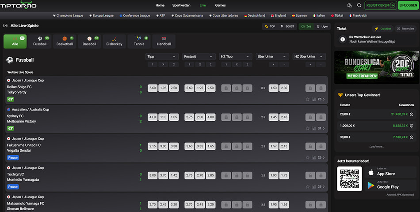
Task: Select the Handball sport filter
Action: pos(164,41)
